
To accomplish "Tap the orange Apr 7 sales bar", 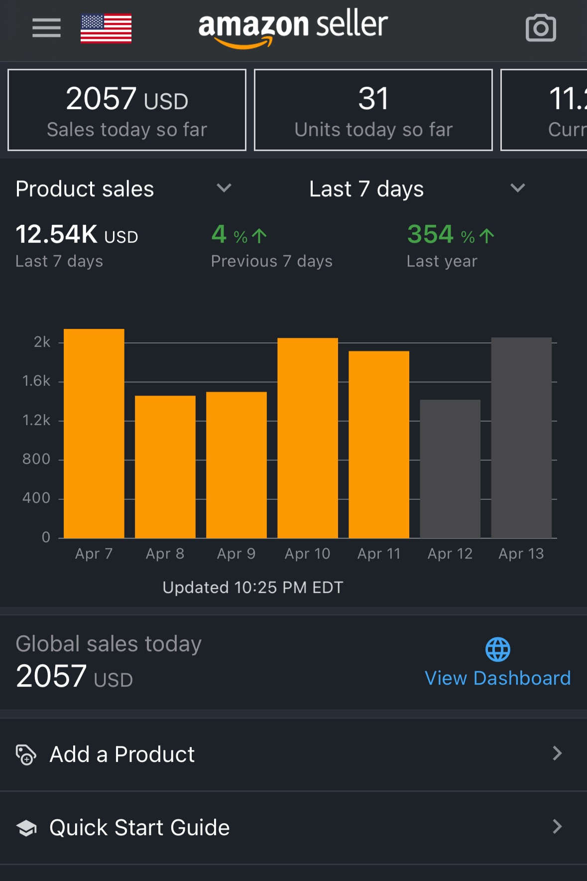I will point(94,434).
